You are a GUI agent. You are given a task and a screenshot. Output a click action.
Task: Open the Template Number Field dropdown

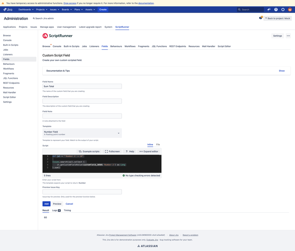[82, 133]
